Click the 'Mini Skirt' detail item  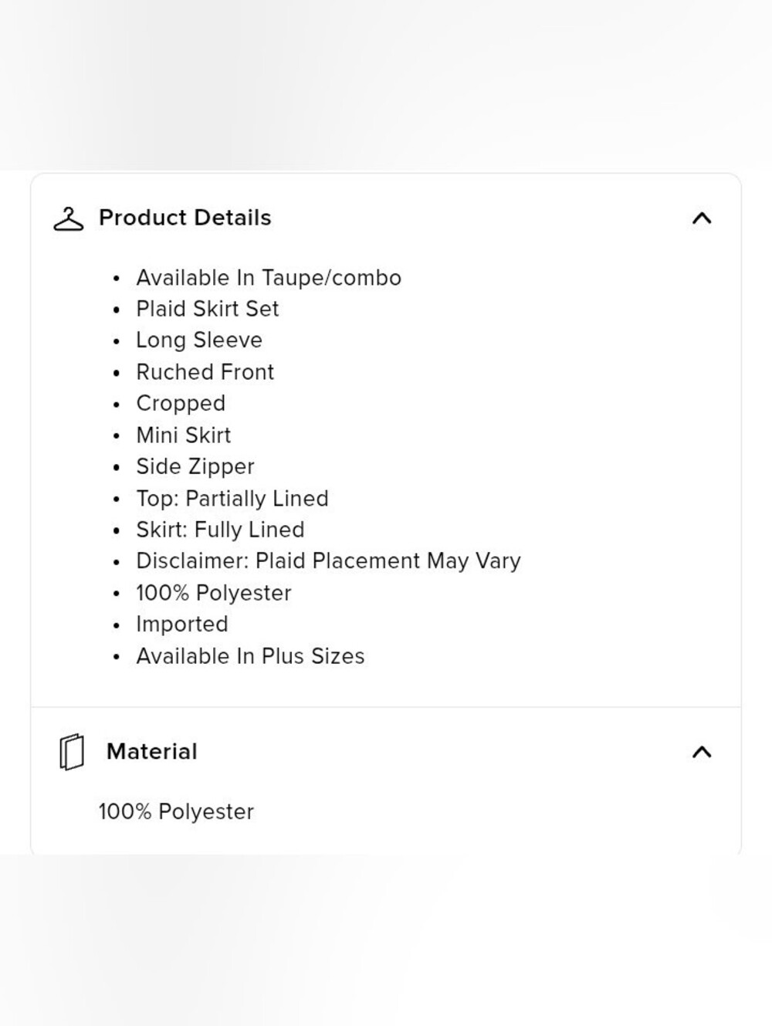[184, 435]
